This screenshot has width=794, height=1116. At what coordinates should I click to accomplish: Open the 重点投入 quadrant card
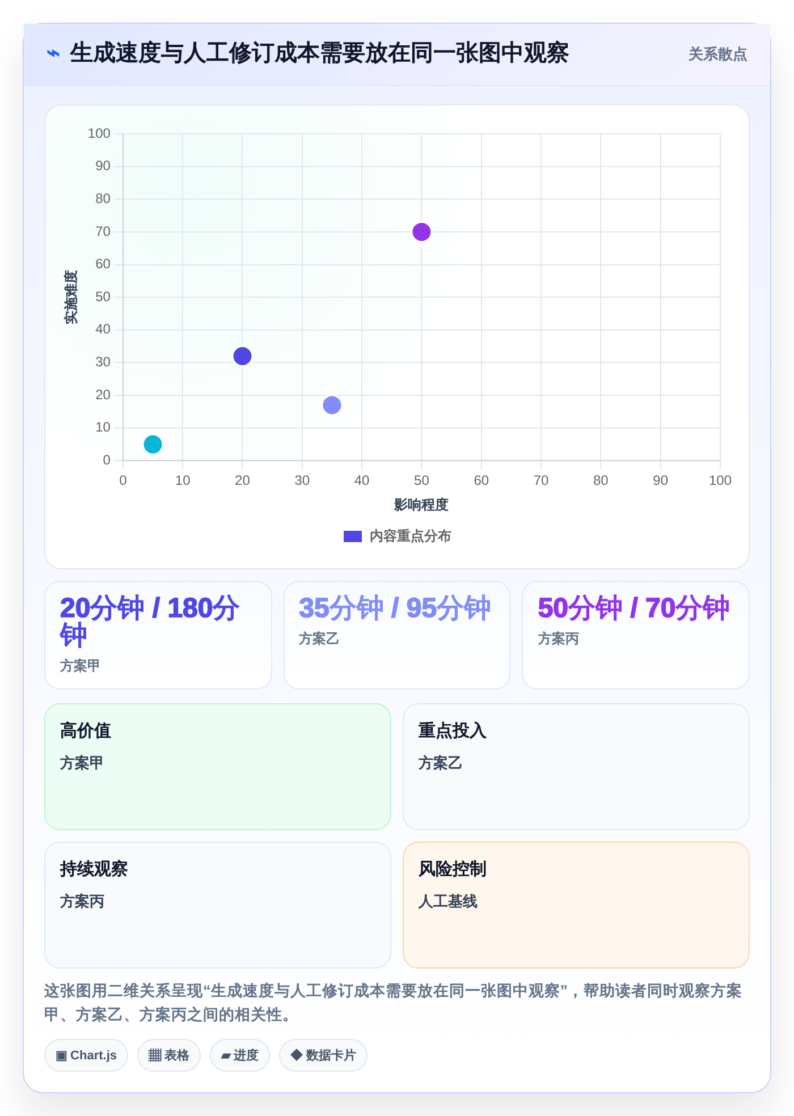click(576, 767)
